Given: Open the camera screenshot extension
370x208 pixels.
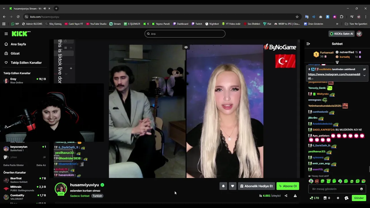Looking at the screenshot, I should 321,17.
